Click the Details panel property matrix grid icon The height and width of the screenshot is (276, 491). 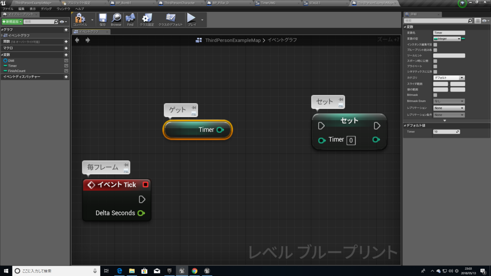point(477,21)
